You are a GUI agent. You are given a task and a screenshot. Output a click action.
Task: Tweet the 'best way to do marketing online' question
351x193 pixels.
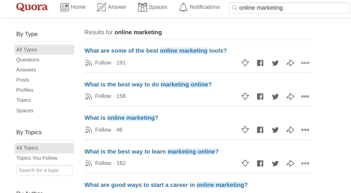click(275, 96)
